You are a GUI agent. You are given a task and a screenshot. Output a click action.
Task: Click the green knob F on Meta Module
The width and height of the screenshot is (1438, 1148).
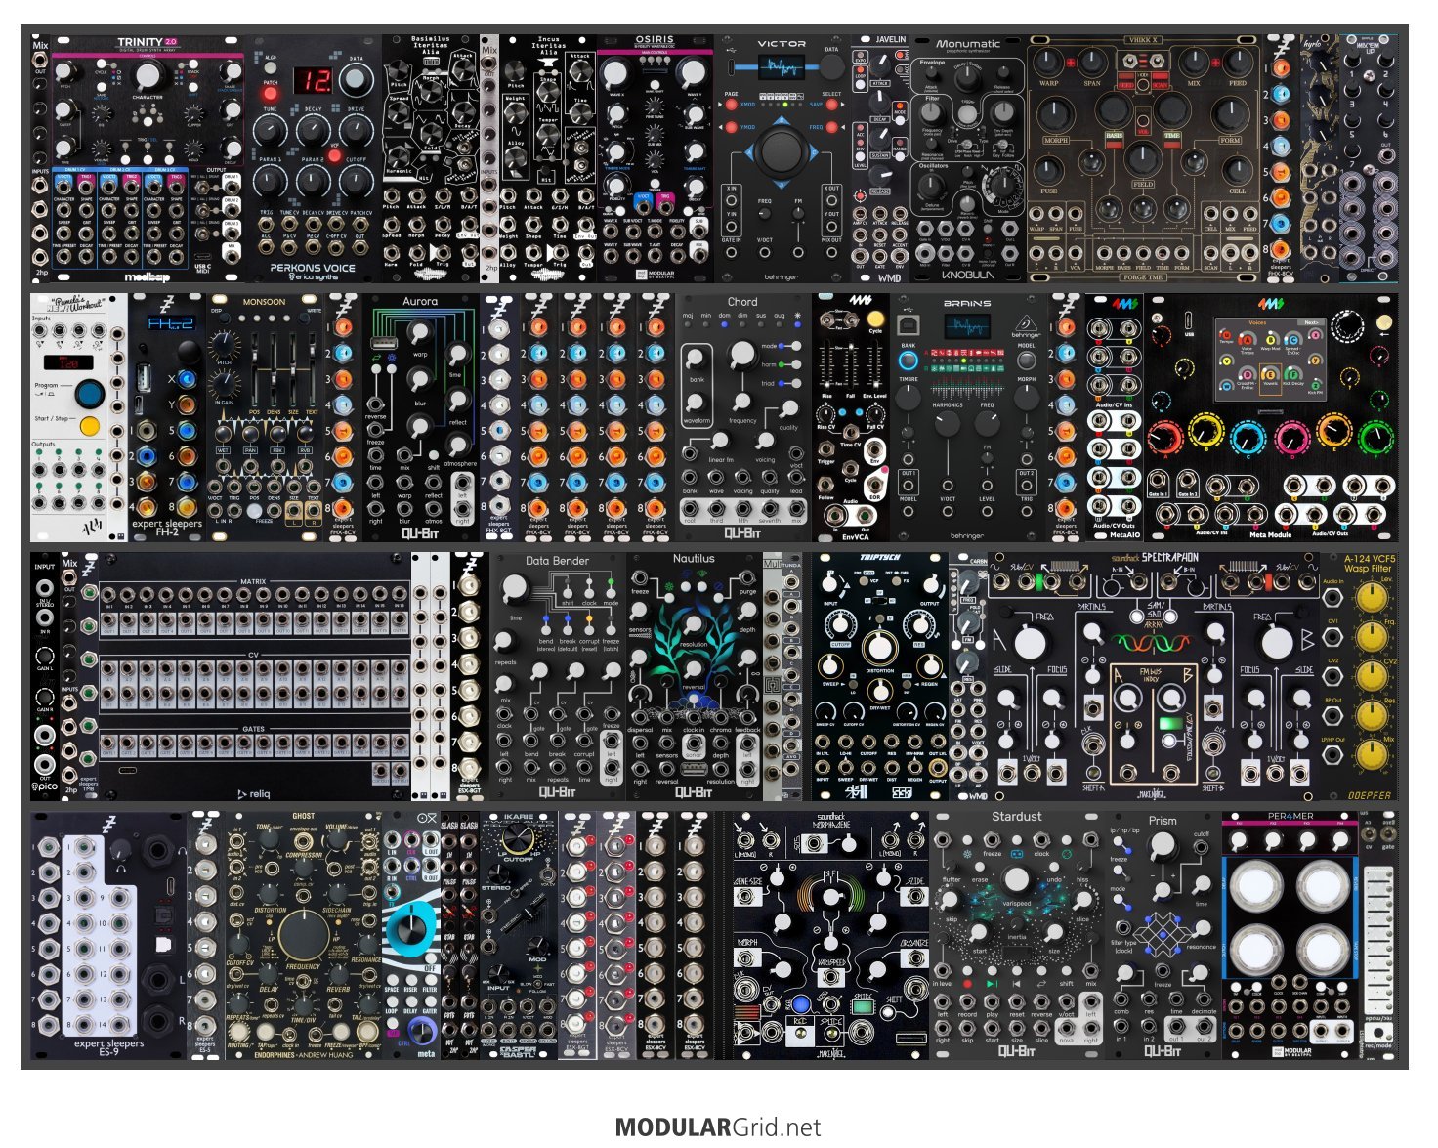click(1375, 436)
